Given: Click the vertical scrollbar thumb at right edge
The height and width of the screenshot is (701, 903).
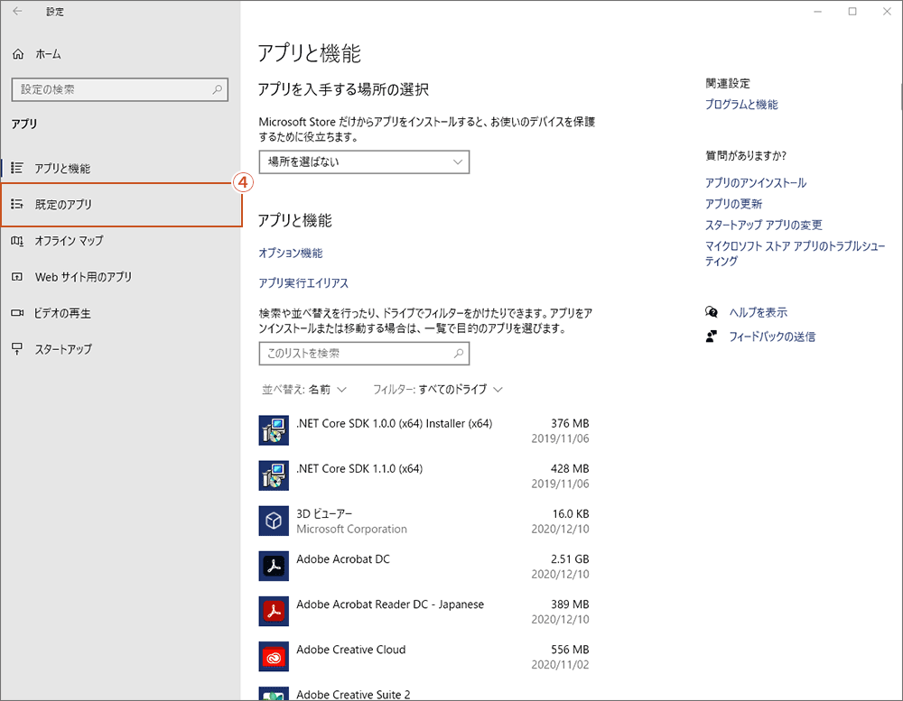Looking at the screenshot, I should [900, 97].
